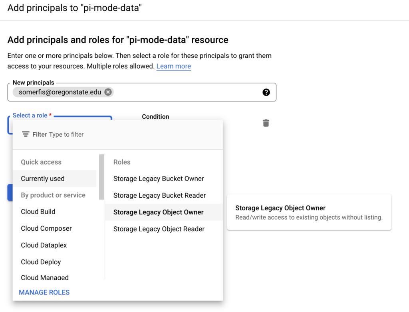Click inside the New principals field
409x312 pixels.
[x=142, y=92]
